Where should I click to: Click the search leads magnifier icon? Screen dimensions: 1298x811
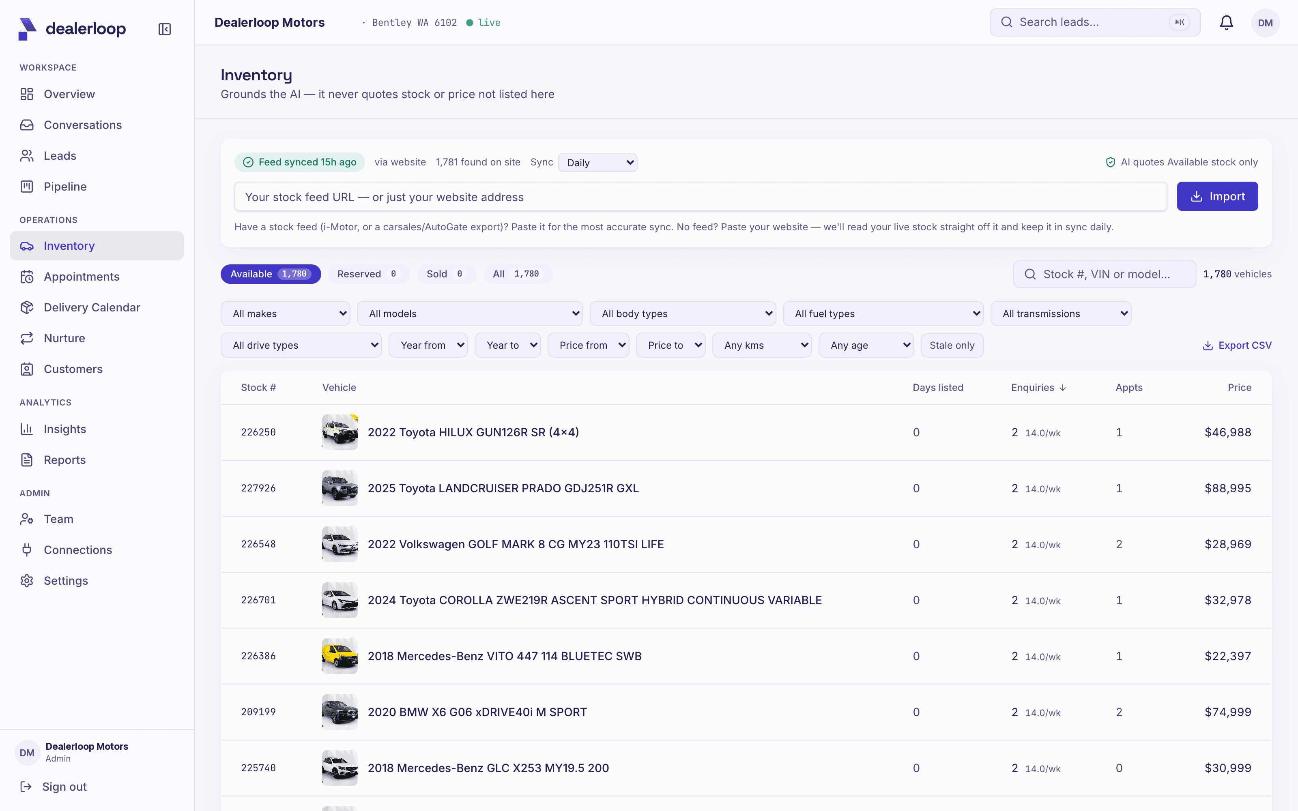[x=1007, y=22]
